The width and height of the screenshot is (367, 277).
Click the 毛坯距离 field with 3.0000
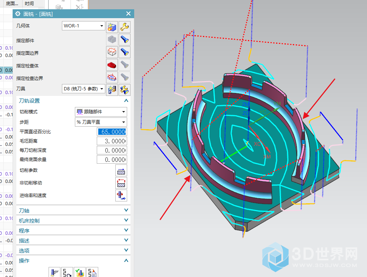click(x=112, y=141)
